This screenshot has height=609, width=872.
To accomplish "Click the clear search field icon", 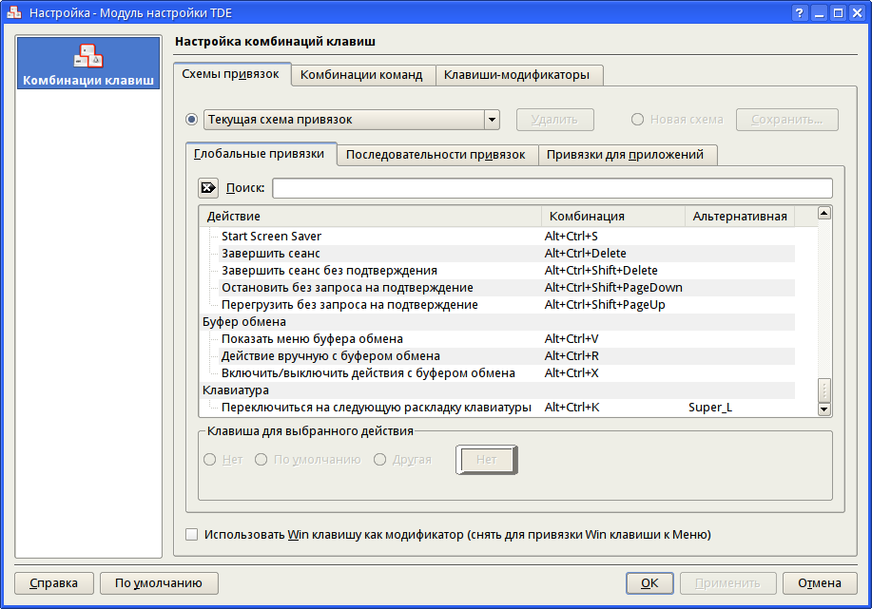I will tap(208, 188).
